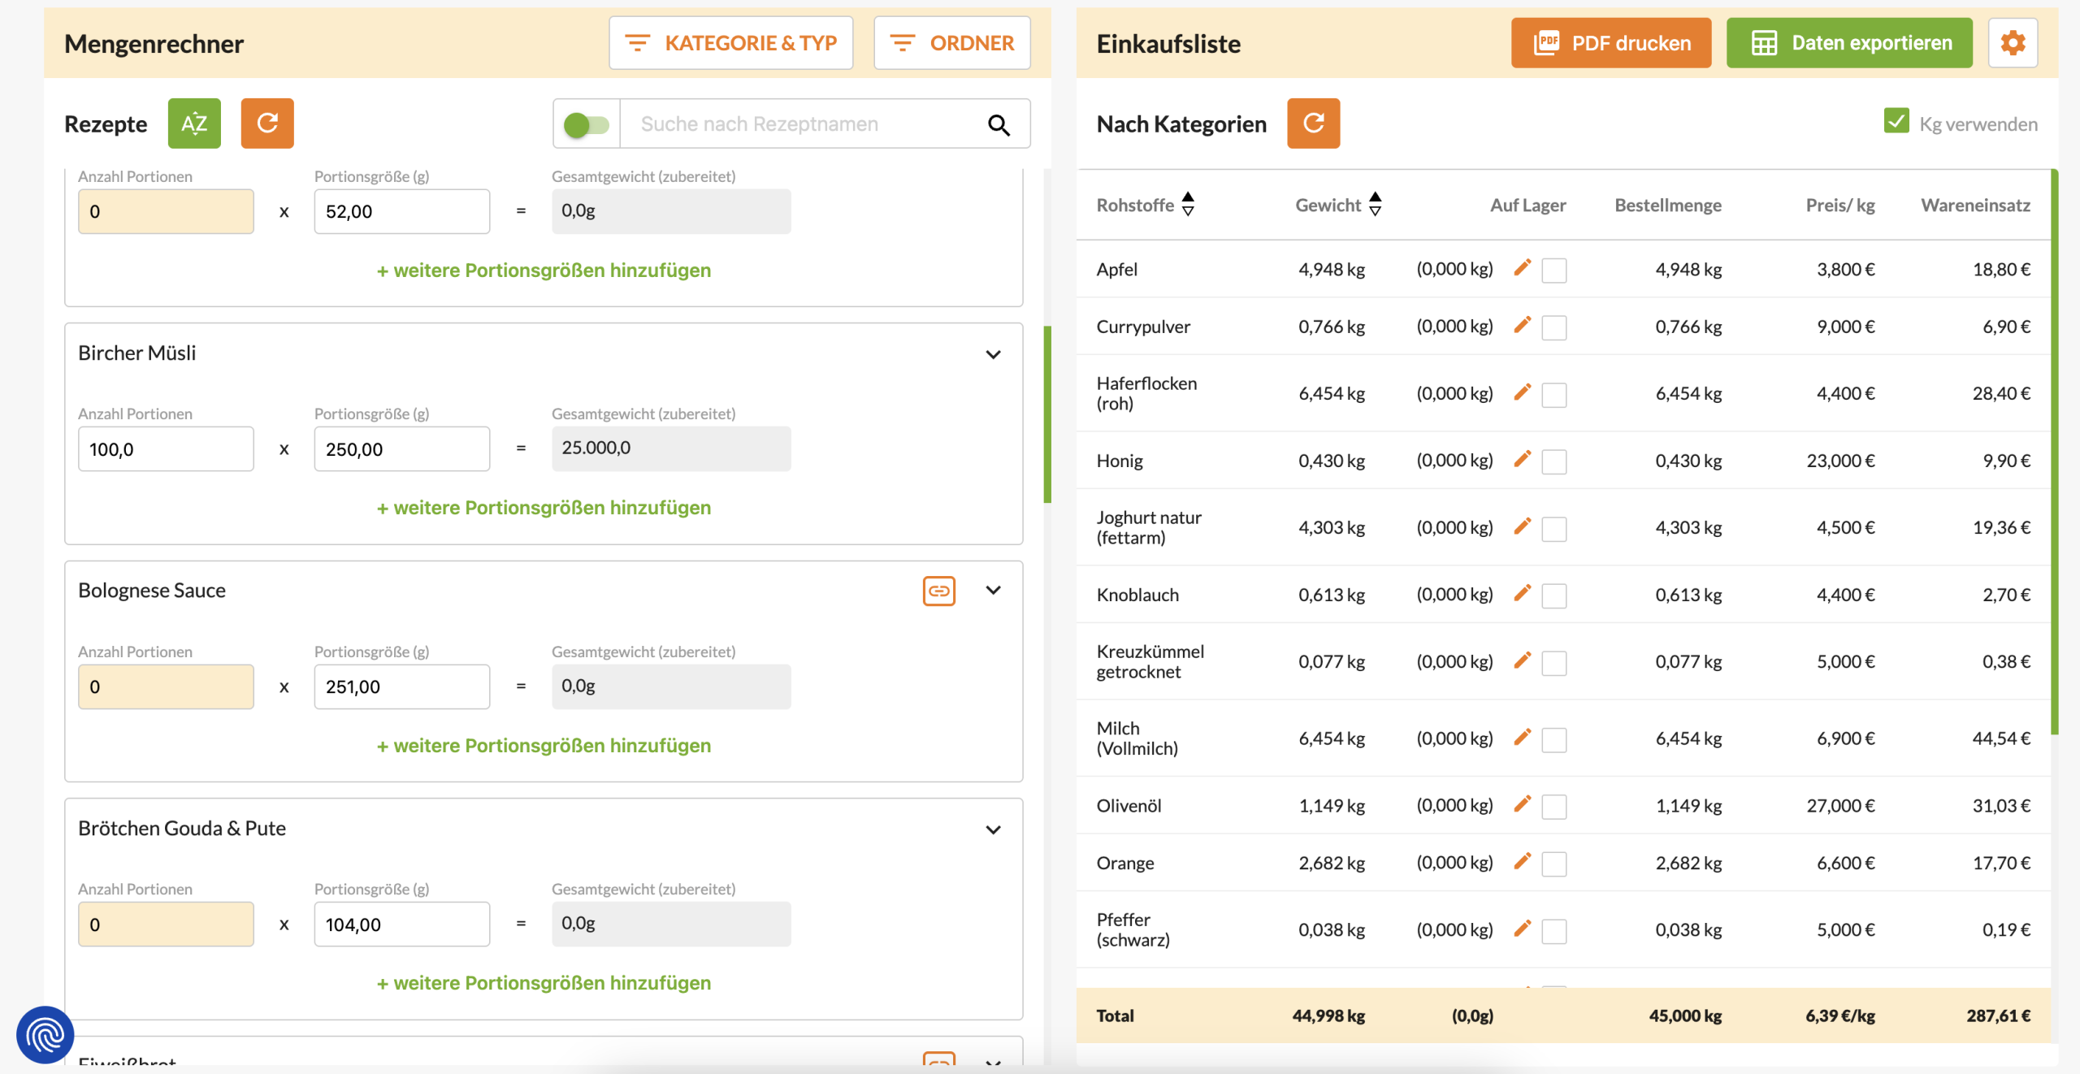Click refresh icon beside Nach Kategorien
Viewport: 2080px width, 1074px height.
[1313, 123]
